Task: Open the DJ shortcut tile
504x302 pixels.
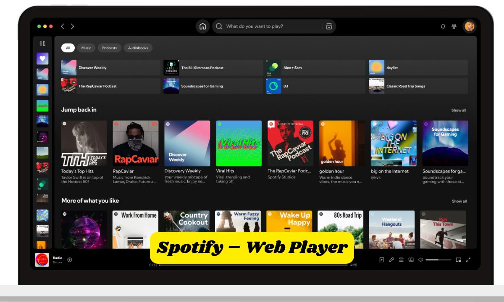Action: 315,86
